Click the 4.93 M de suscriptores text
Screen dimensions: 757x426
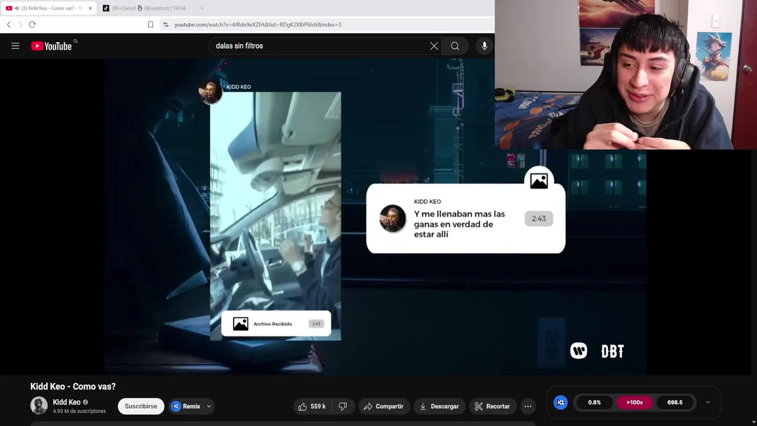pos(79,411)
